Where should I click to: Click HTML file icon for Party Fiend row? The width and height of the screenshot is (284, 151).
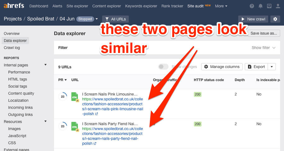tap(75, 127)
